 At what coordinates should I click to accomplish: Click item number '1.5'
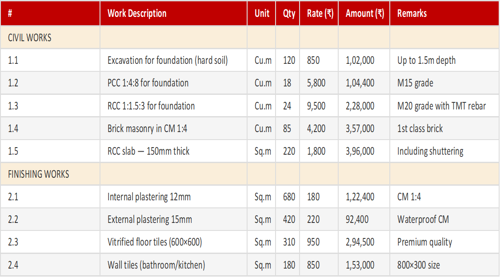pos(13,151)
